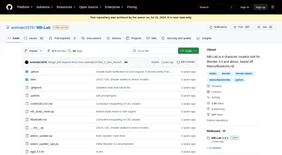Open the Readme link in About
The height and width of the screenshot is (155, 282).
[x=214, y=86]
